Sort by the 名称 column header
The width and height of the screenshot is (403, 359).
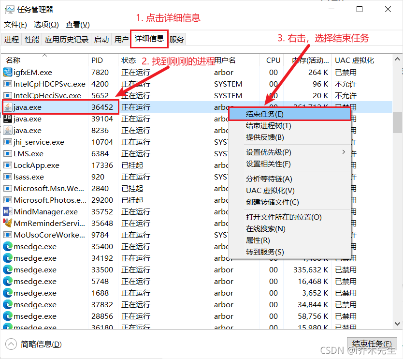coord(13,60)
